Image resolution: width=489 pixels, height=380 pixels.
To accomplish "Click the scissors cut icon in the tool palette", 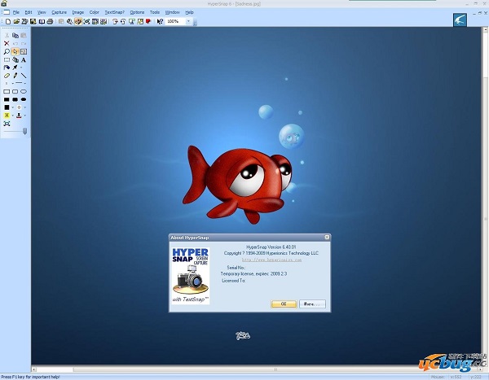I will [x=7, y=36].
